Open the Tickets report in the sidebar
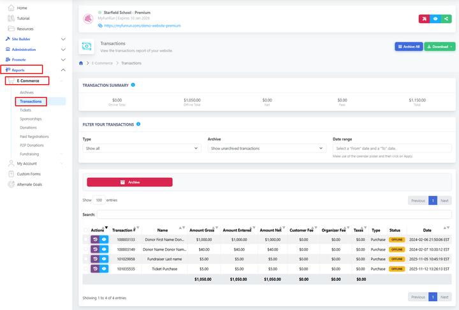 pos(25,110)
